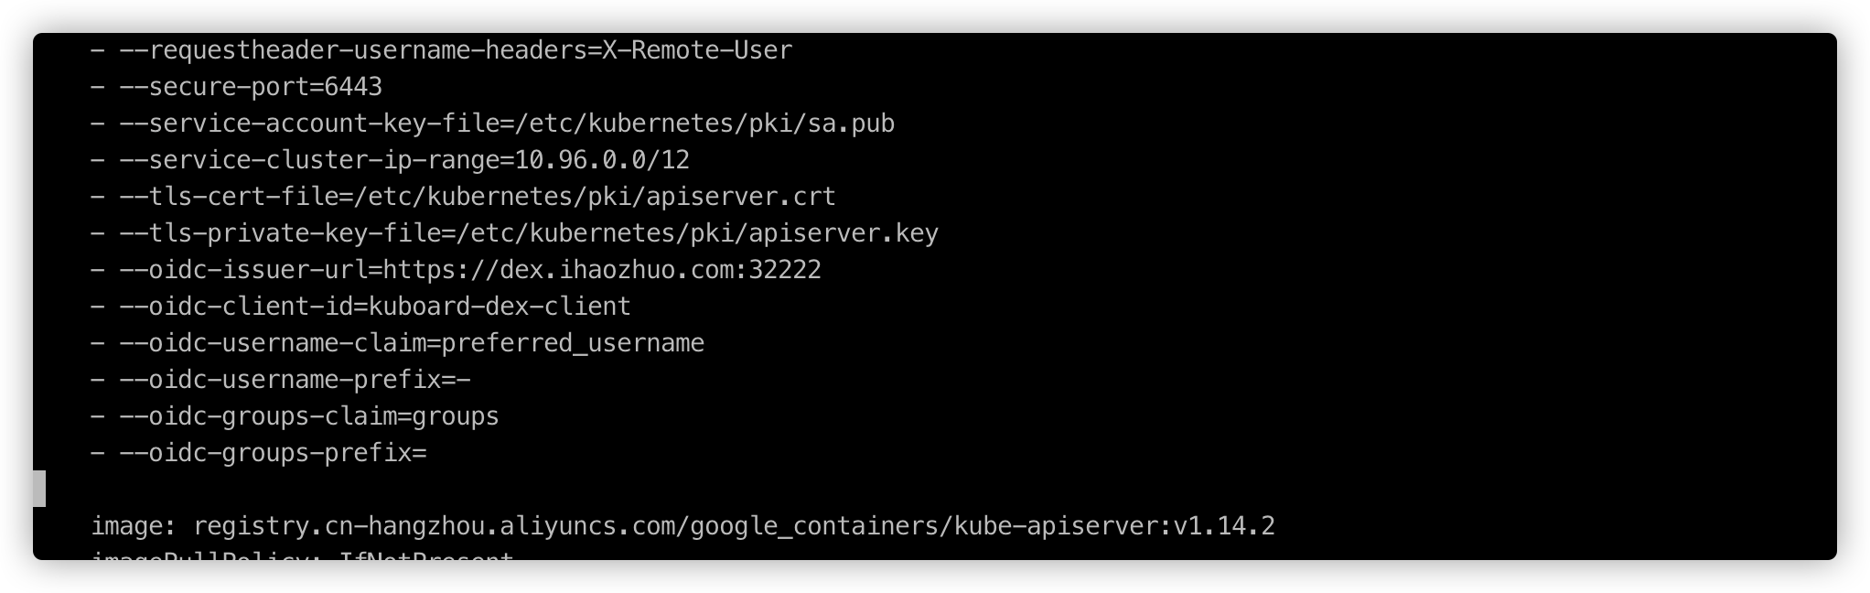
Task: Click the --requestheader-username-headers flag name
Action: click(x=353, y=50)
